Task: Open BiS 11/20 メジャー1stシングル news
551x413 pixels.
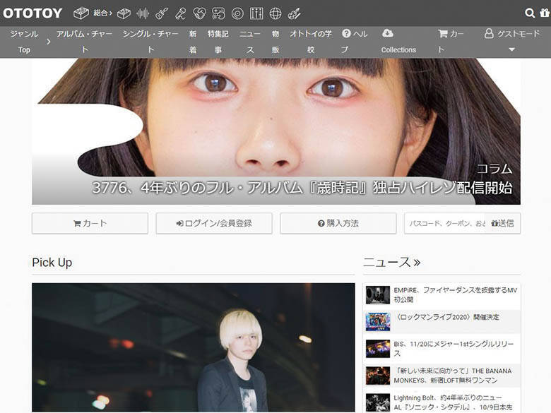Action: 454,348
